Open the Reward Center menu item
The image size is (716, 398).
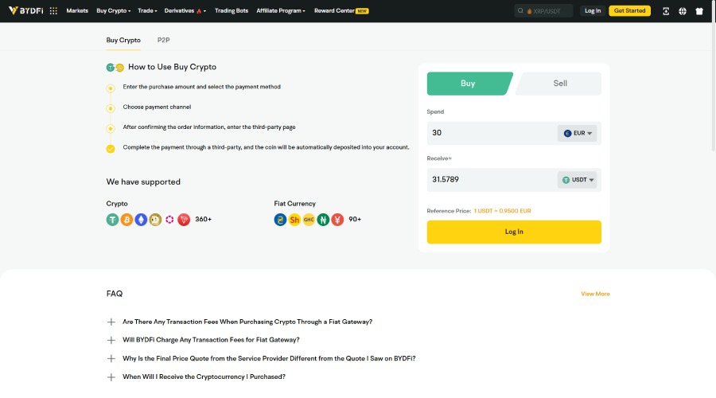point(341,10)
